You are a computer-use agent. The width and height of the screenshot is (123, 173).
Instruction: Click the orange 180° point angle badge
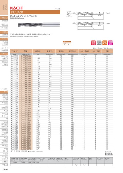click(x=105, y=43)
